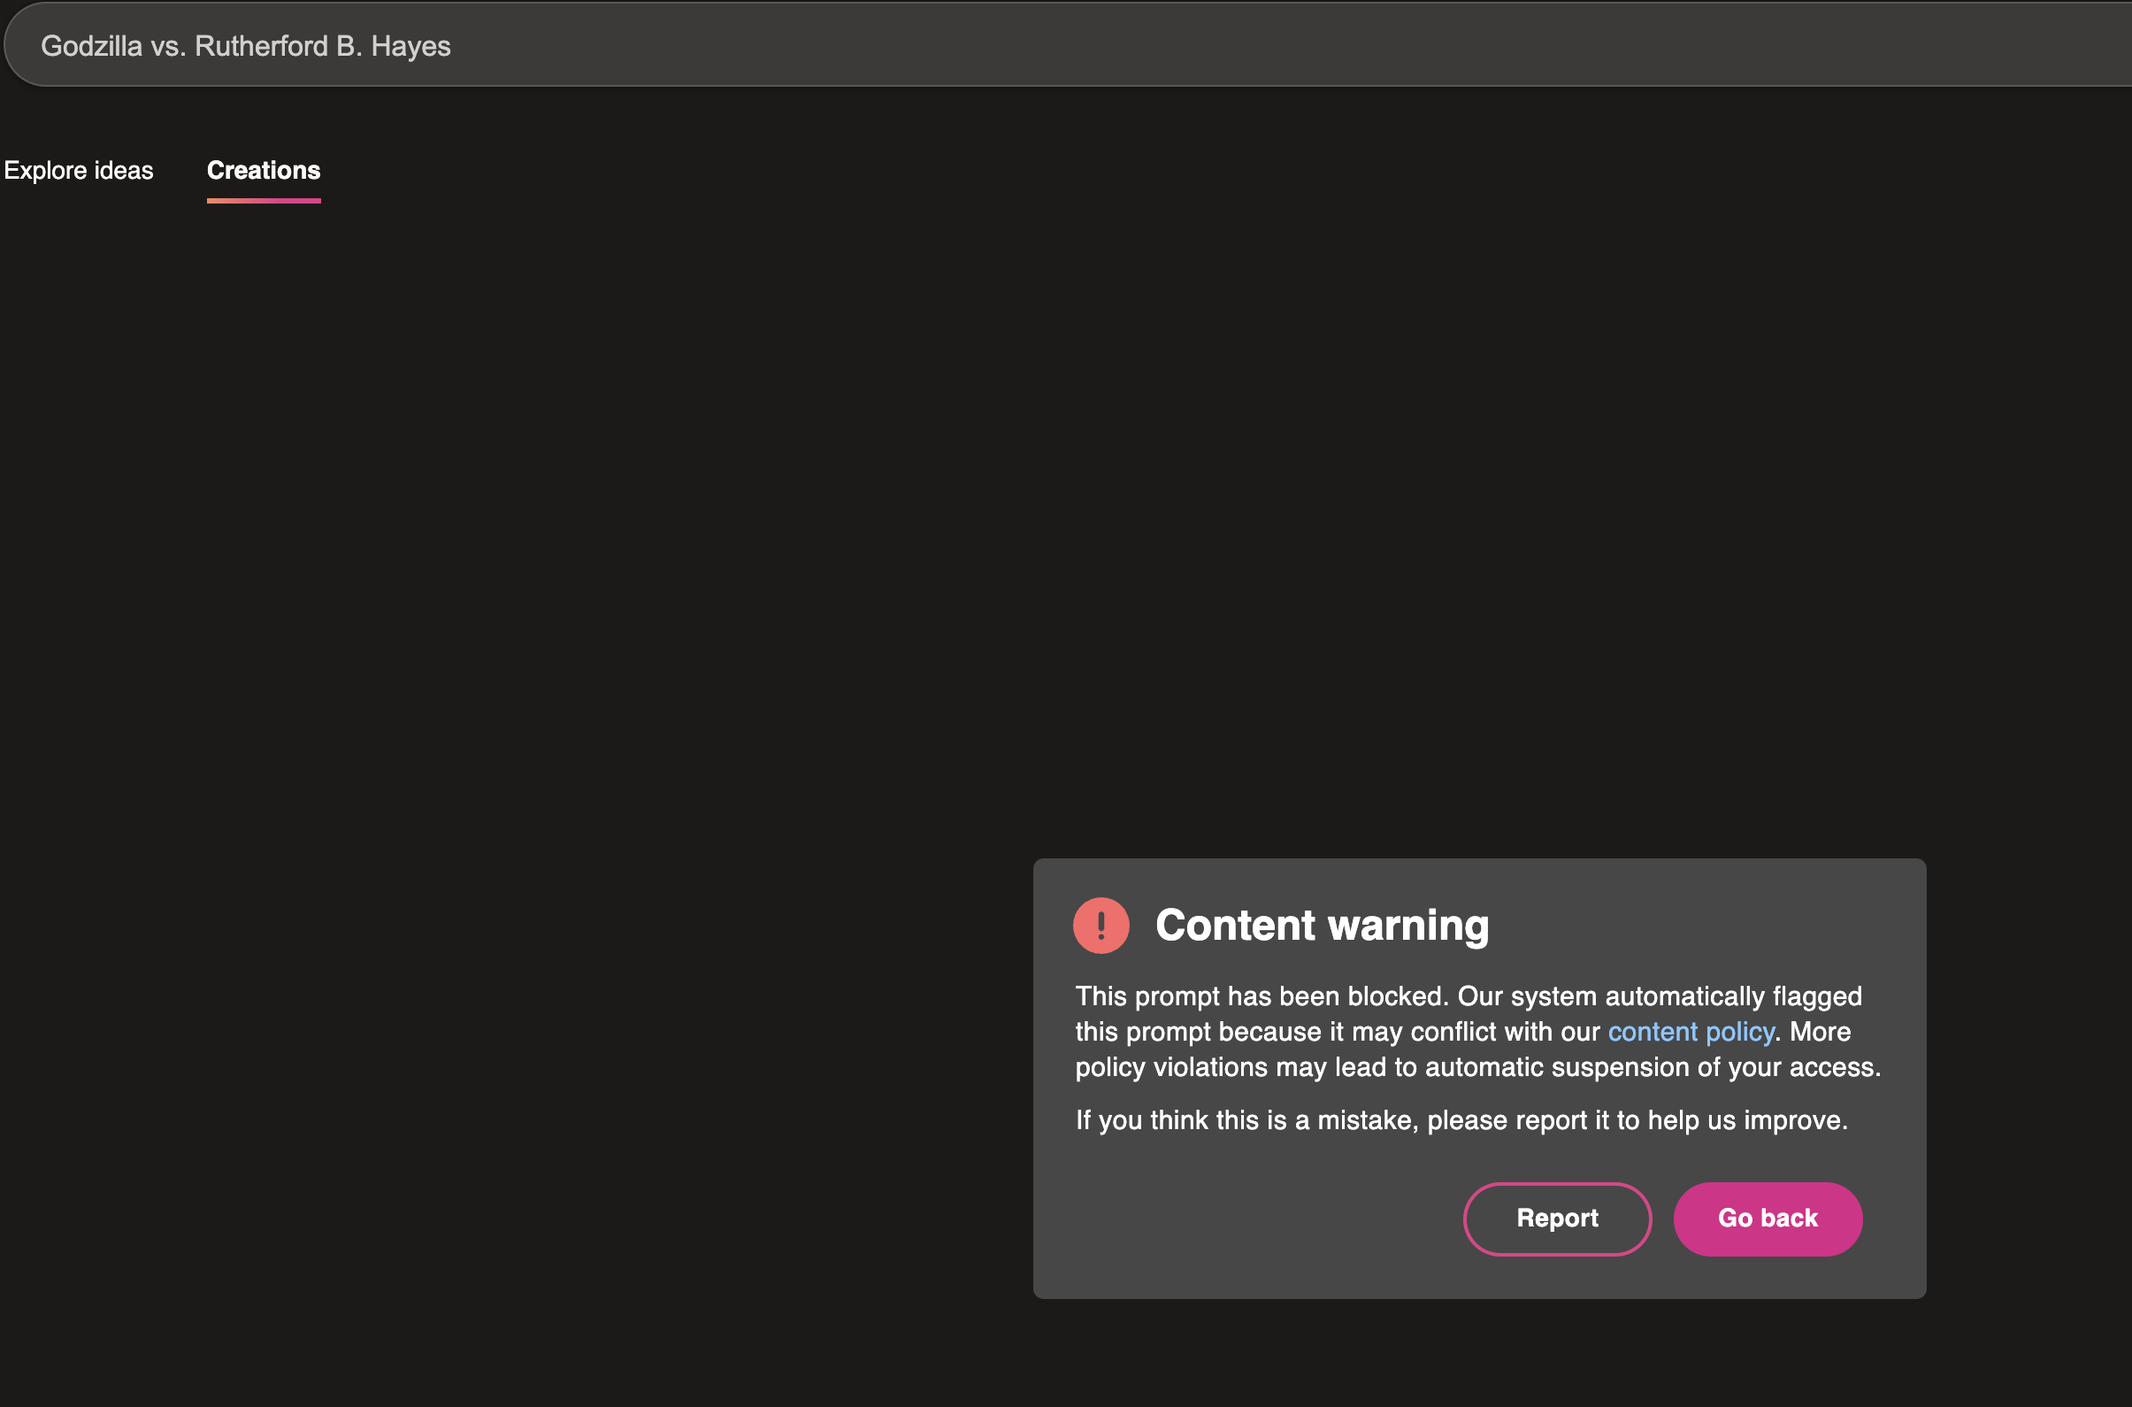Switch to the Explore ideas tab
This screenshot has width=2132, height=1407.
click(78, 171)
